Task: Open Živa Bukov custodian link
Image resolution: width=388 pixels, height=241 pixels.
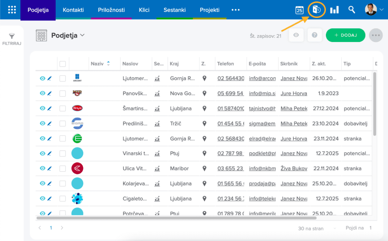Action: (294, 169)
